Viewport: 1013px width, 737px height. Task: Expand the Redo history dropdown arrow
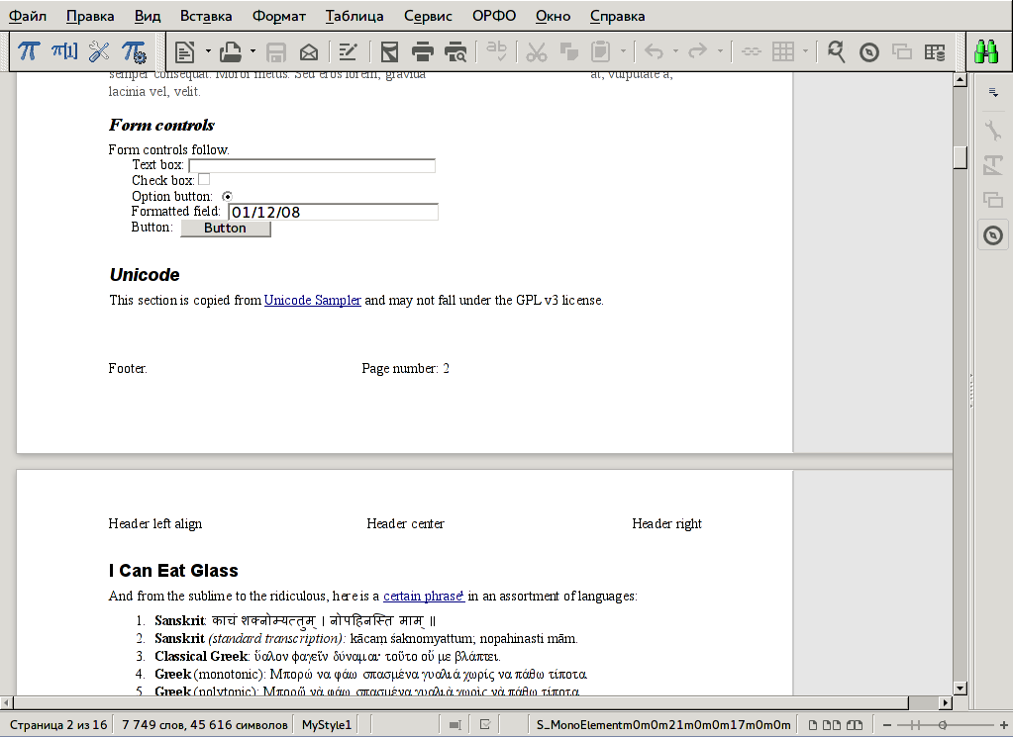[720, 51]
